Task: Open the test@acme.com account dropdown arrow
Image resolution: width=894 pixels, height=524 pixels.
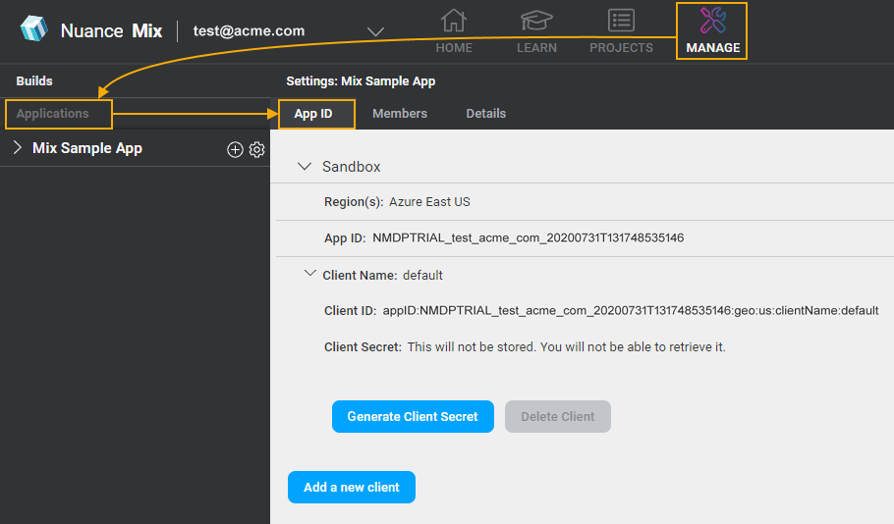Action: coord(375,32)
